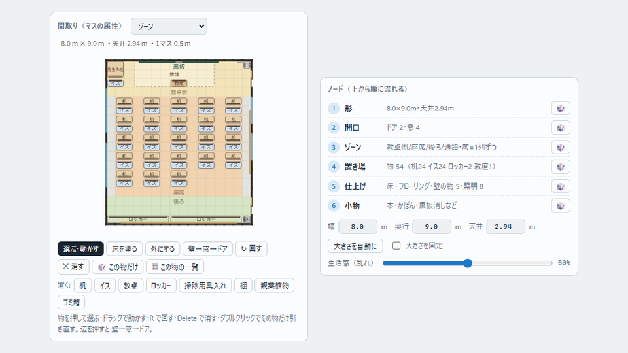Select the small item in the plan's bottom-right corner
The height and width of the screenshot is (353, 628).
pyautogui.click(x=247, y=219)
